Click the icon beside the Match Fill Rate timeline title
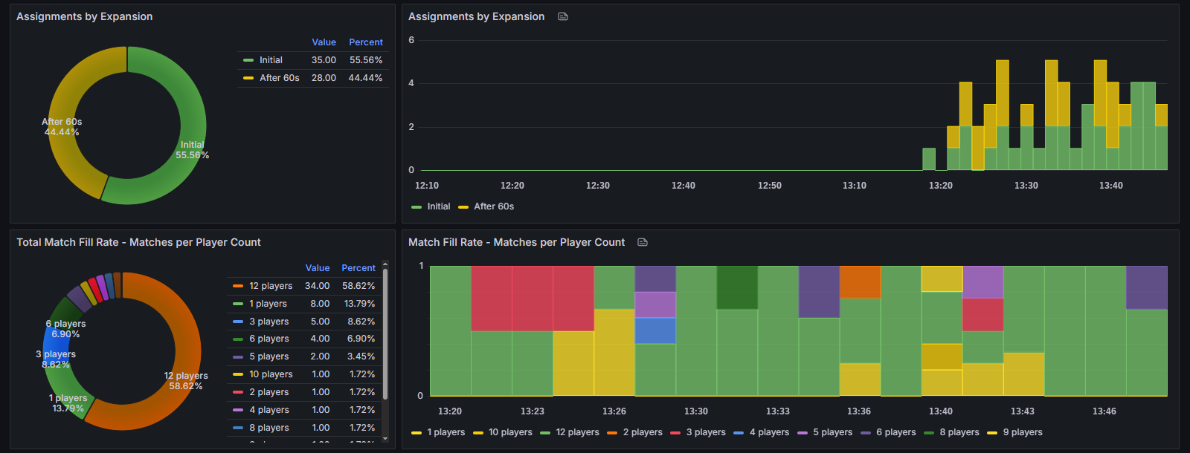This screenshot has height=453, width=1190. (x=643, y=242)
